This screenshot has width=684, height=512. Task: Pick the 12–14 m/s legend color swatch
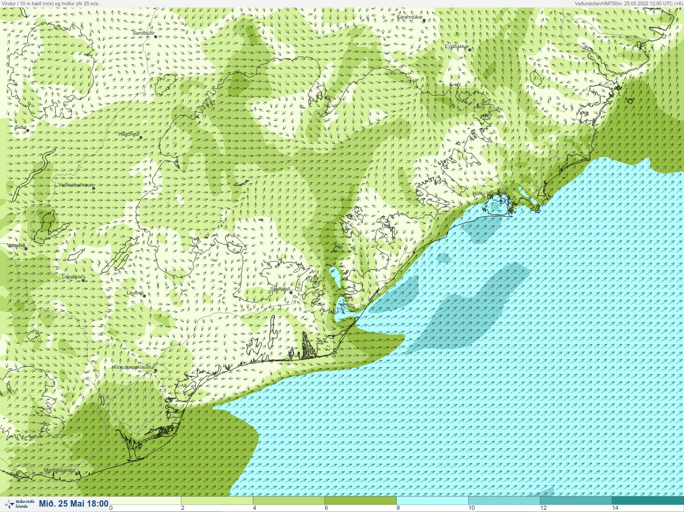[576, 501]
